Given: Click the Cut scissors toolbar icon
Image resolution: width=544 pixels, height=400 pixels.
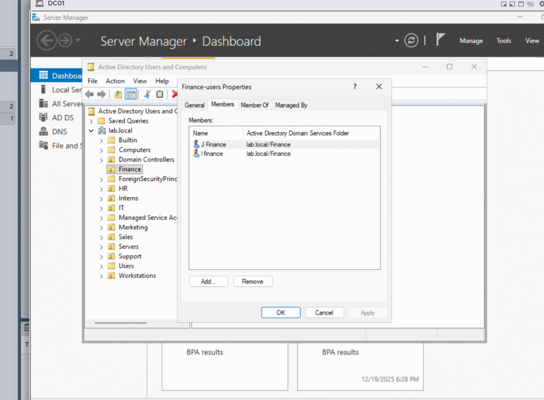Looking at the screenshot, I should pyautogui.click(x=147, y=94).
